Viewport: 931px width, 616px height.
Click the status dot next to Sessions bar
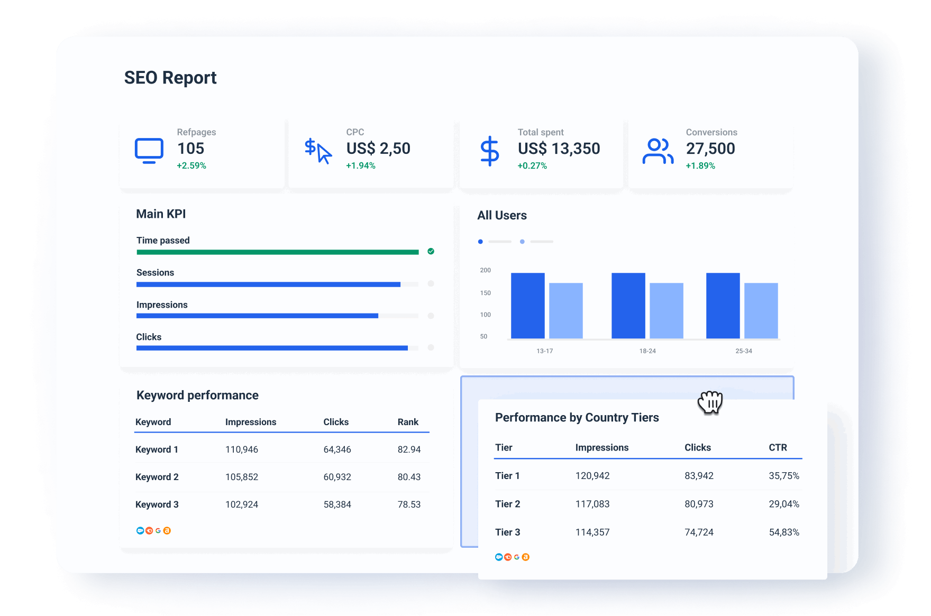[x=431, y=284]
